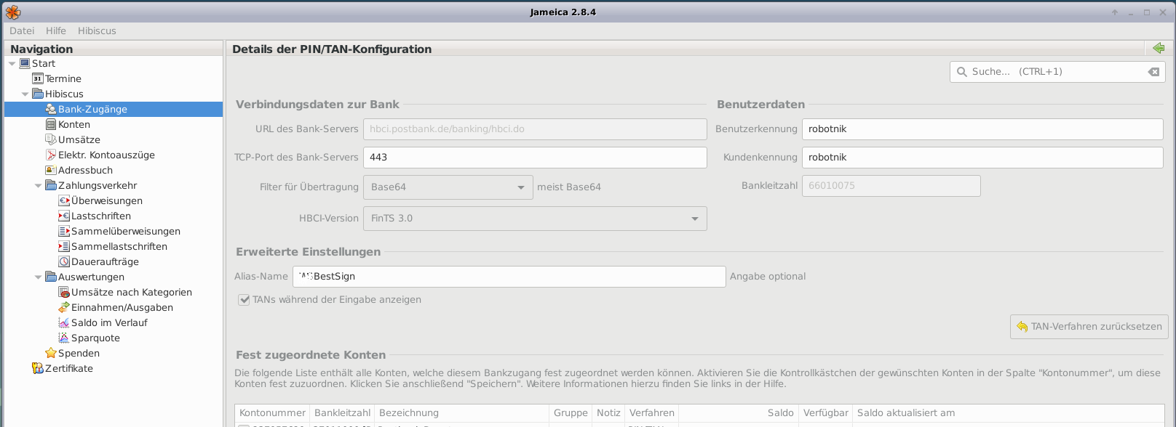The width and height of the screenshot is (1176, 427).
Task: Collapse the Zahlungsverkehr tree node
Action: [x=39, y=186]
